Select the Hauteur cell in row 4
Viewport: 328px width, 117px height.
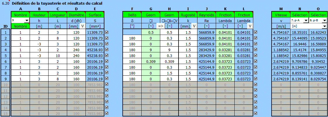tap(39, 50)
